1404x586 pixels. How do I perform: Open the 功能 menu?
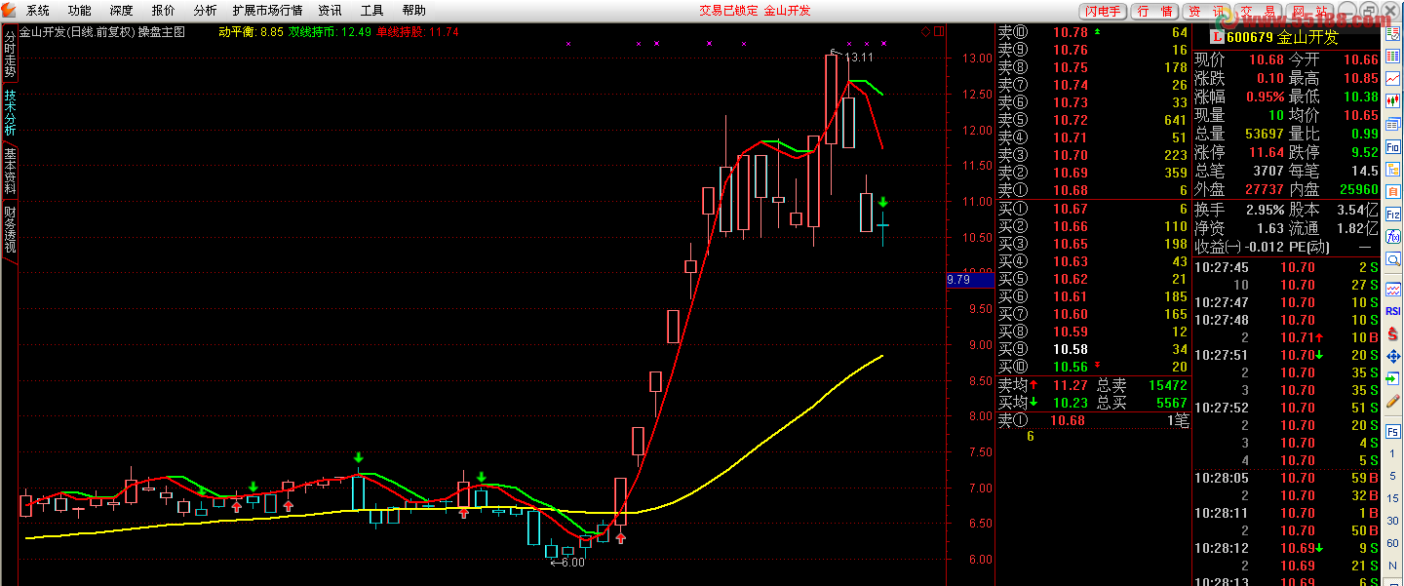[80, 11]
